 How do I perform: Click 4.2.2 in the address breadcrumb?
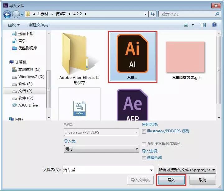click(77, 14)
